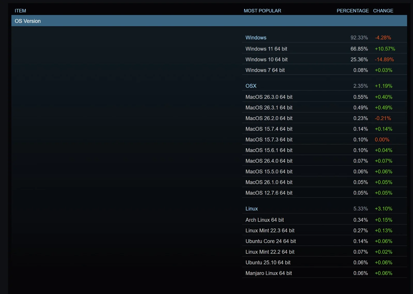The image size is (413, 294).
Task: Click the CHANGE column header
Action: tap(383, 11)
